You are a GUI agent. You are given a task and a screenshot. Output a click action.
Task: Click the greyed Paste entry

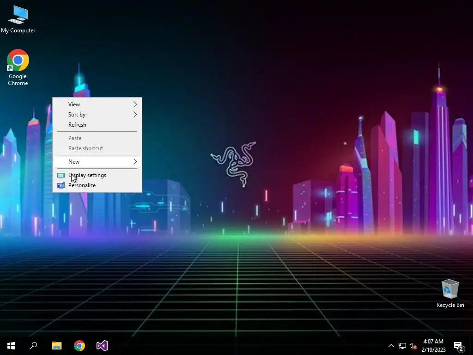97,138
